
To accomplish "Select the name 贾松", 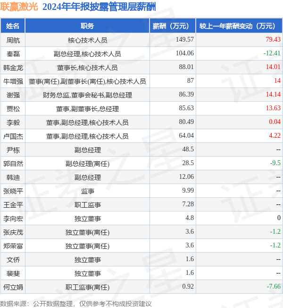I will tap(13, 109).
